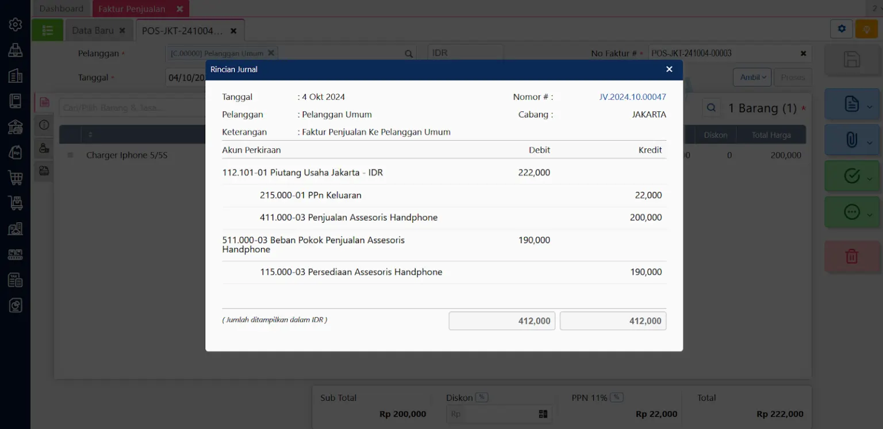Remove the Pelanggan Umum customer tag

(271, 52)
